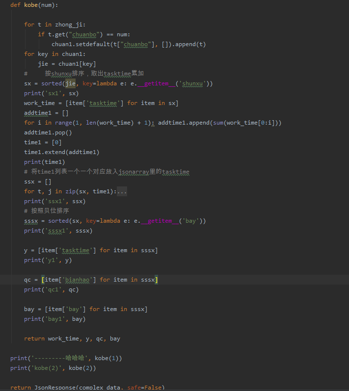
Task: Click the comment mentioning jsonarray tasktime
Action: [107, 172]
